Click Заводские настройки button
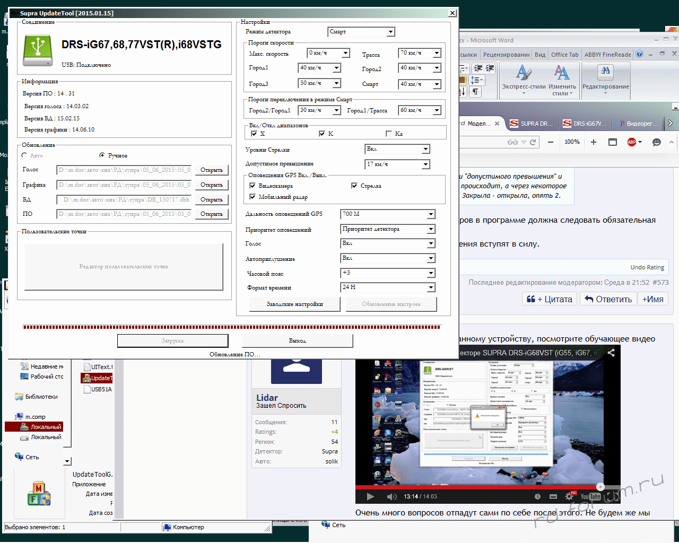The height and width of the screenshot is (543, 679). tap(294, 304)
